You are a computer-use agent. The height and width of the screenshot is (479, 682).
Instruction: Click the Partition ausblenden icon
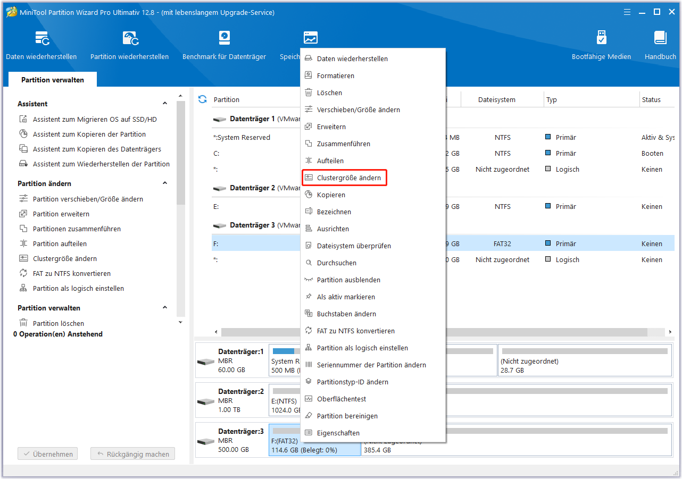308,280
